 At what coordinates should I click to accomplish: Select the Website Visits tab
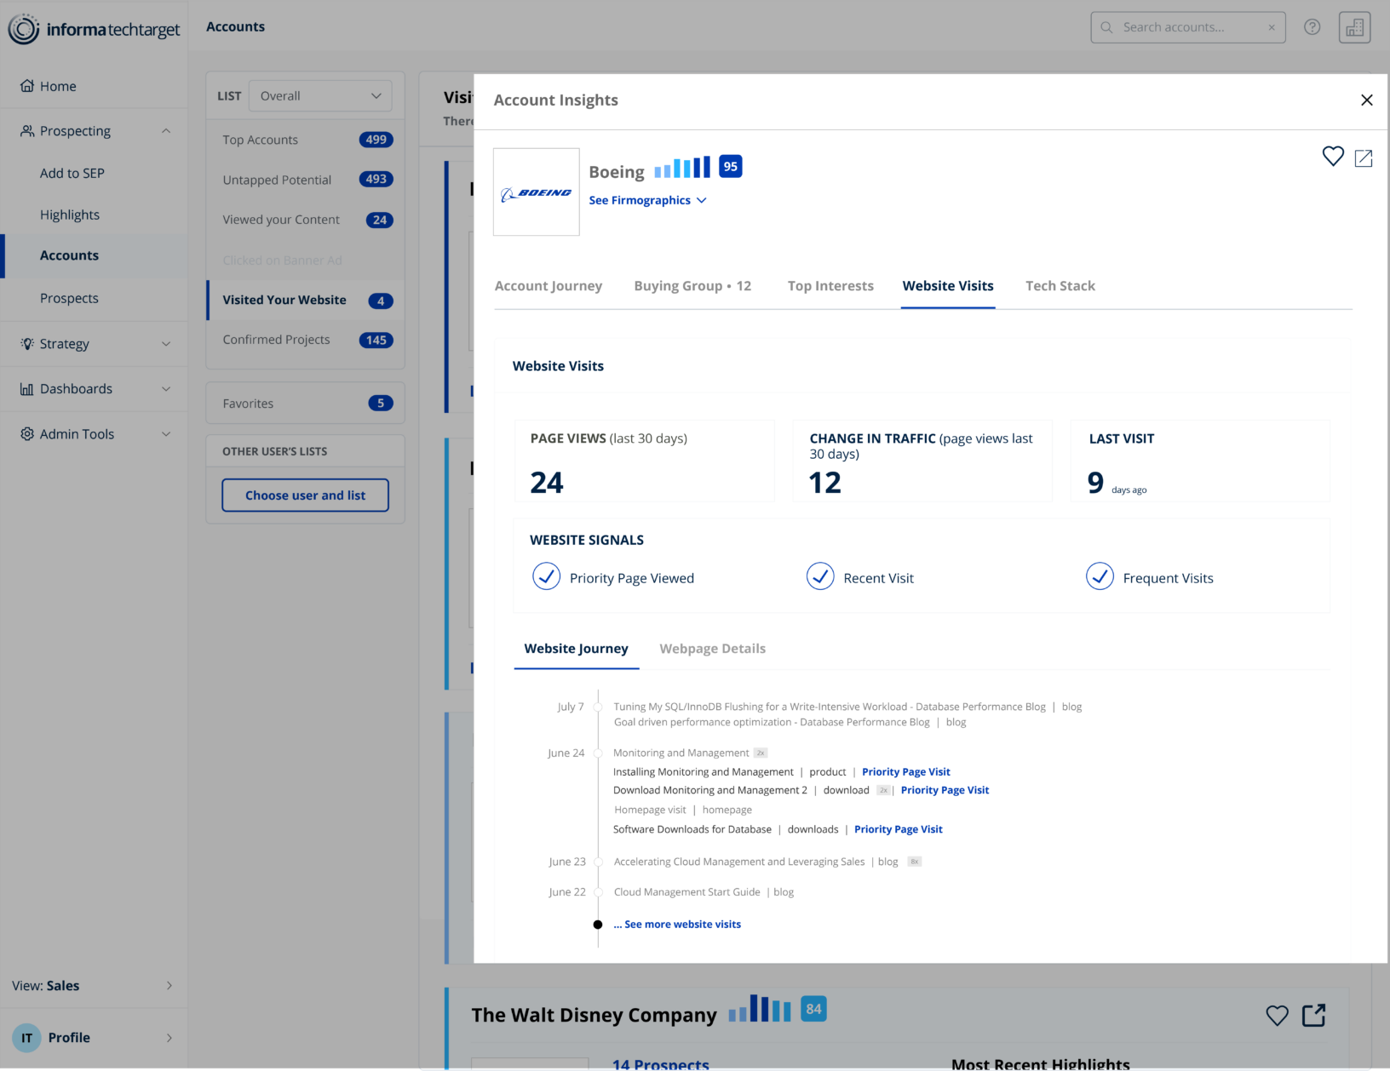pos(948,286)
